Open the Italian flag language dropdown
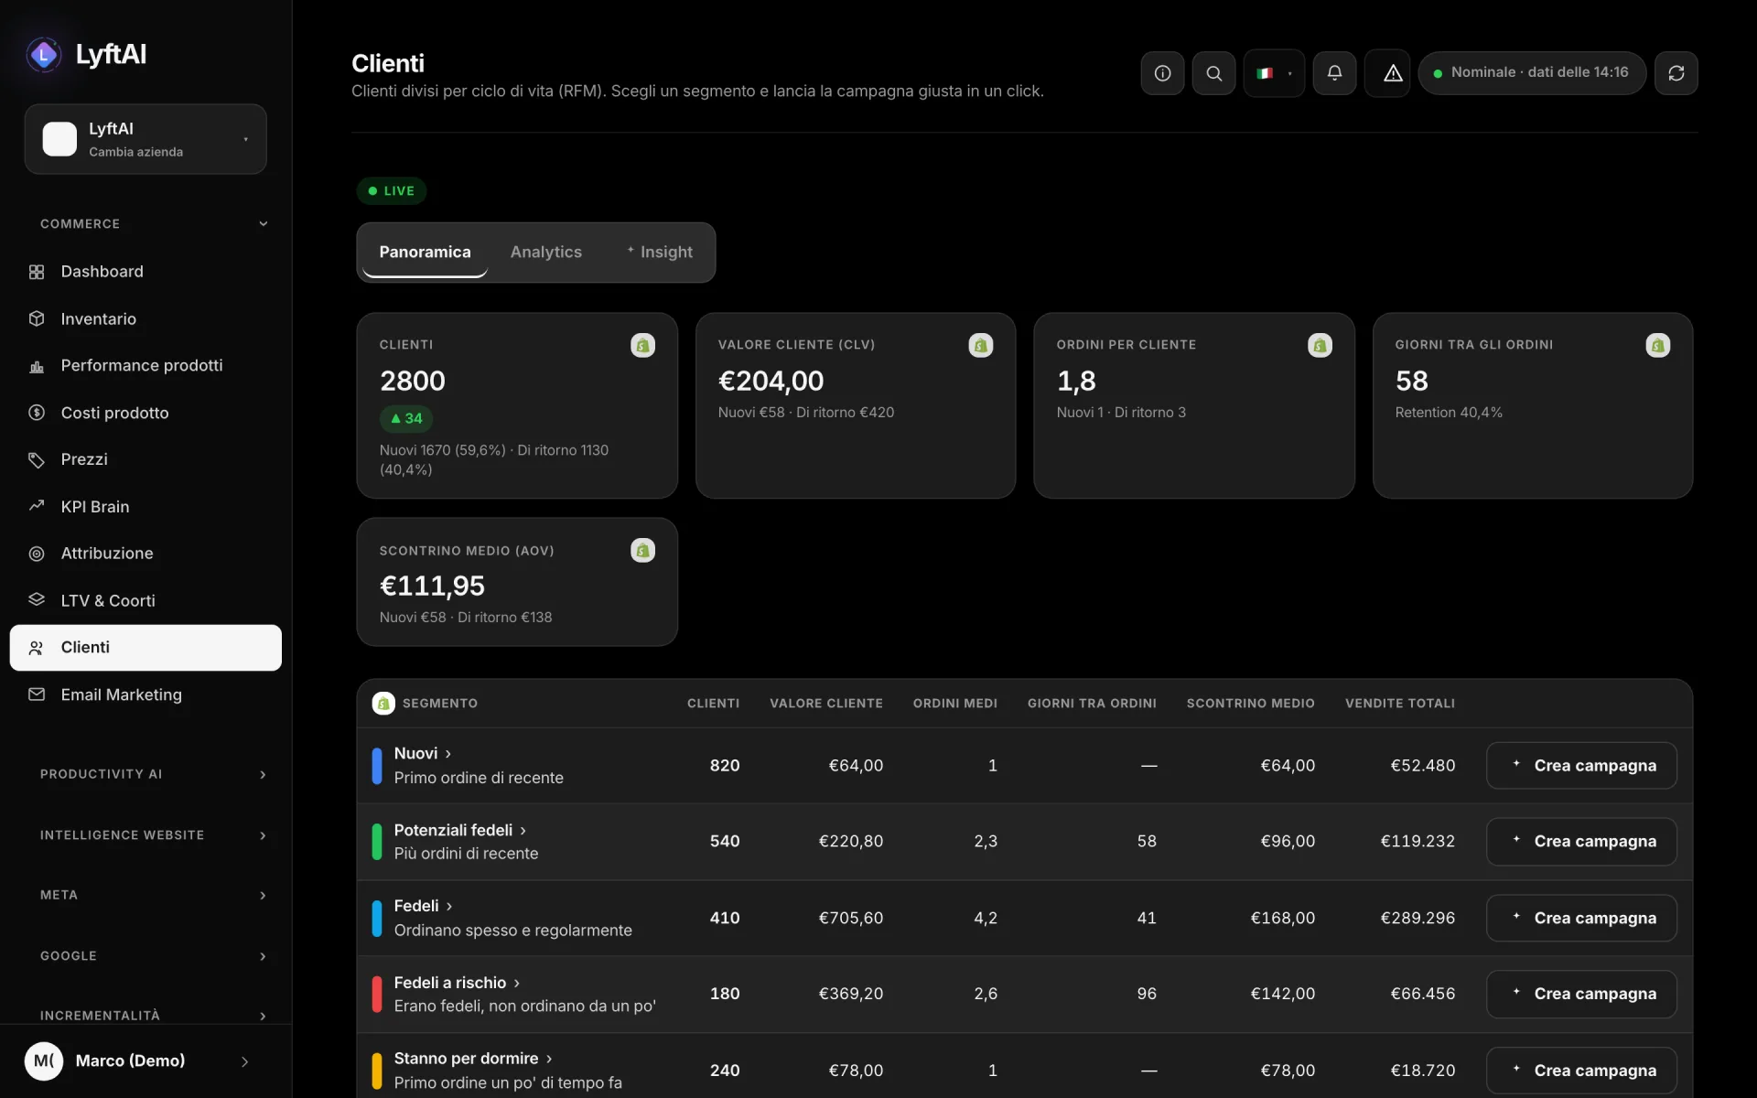Viewport: 1757px width, 1098px height. point(1274,73)
